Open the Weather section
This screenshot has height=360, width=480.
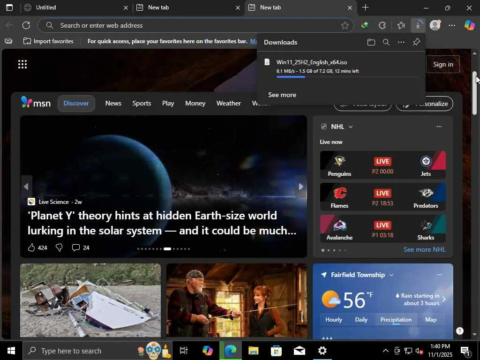(x=228, y=104)
